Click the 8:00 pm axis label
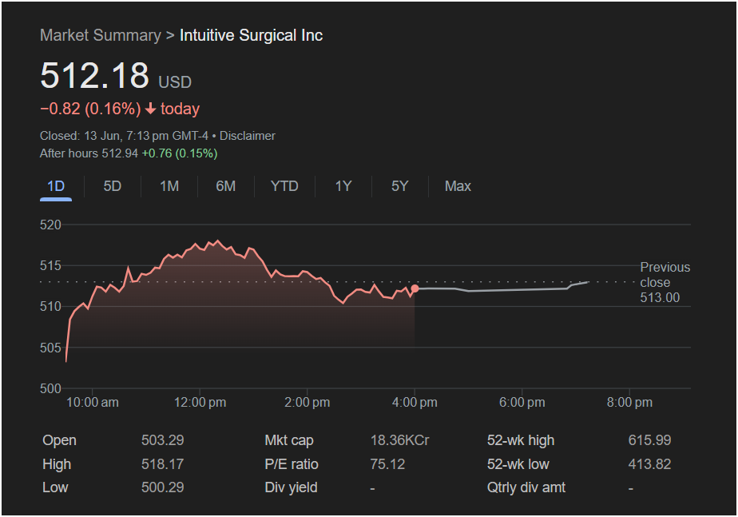This screenshot has height=517, width=738. pos(629,403)
